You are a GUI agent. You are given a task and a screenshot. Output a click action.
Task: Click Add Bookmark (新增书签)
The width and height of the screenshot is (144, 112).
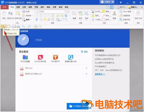click(125, 20)
